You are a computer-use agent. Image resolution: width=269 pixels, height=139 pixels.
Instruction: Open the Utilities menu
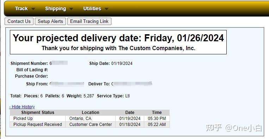(92, 8)
